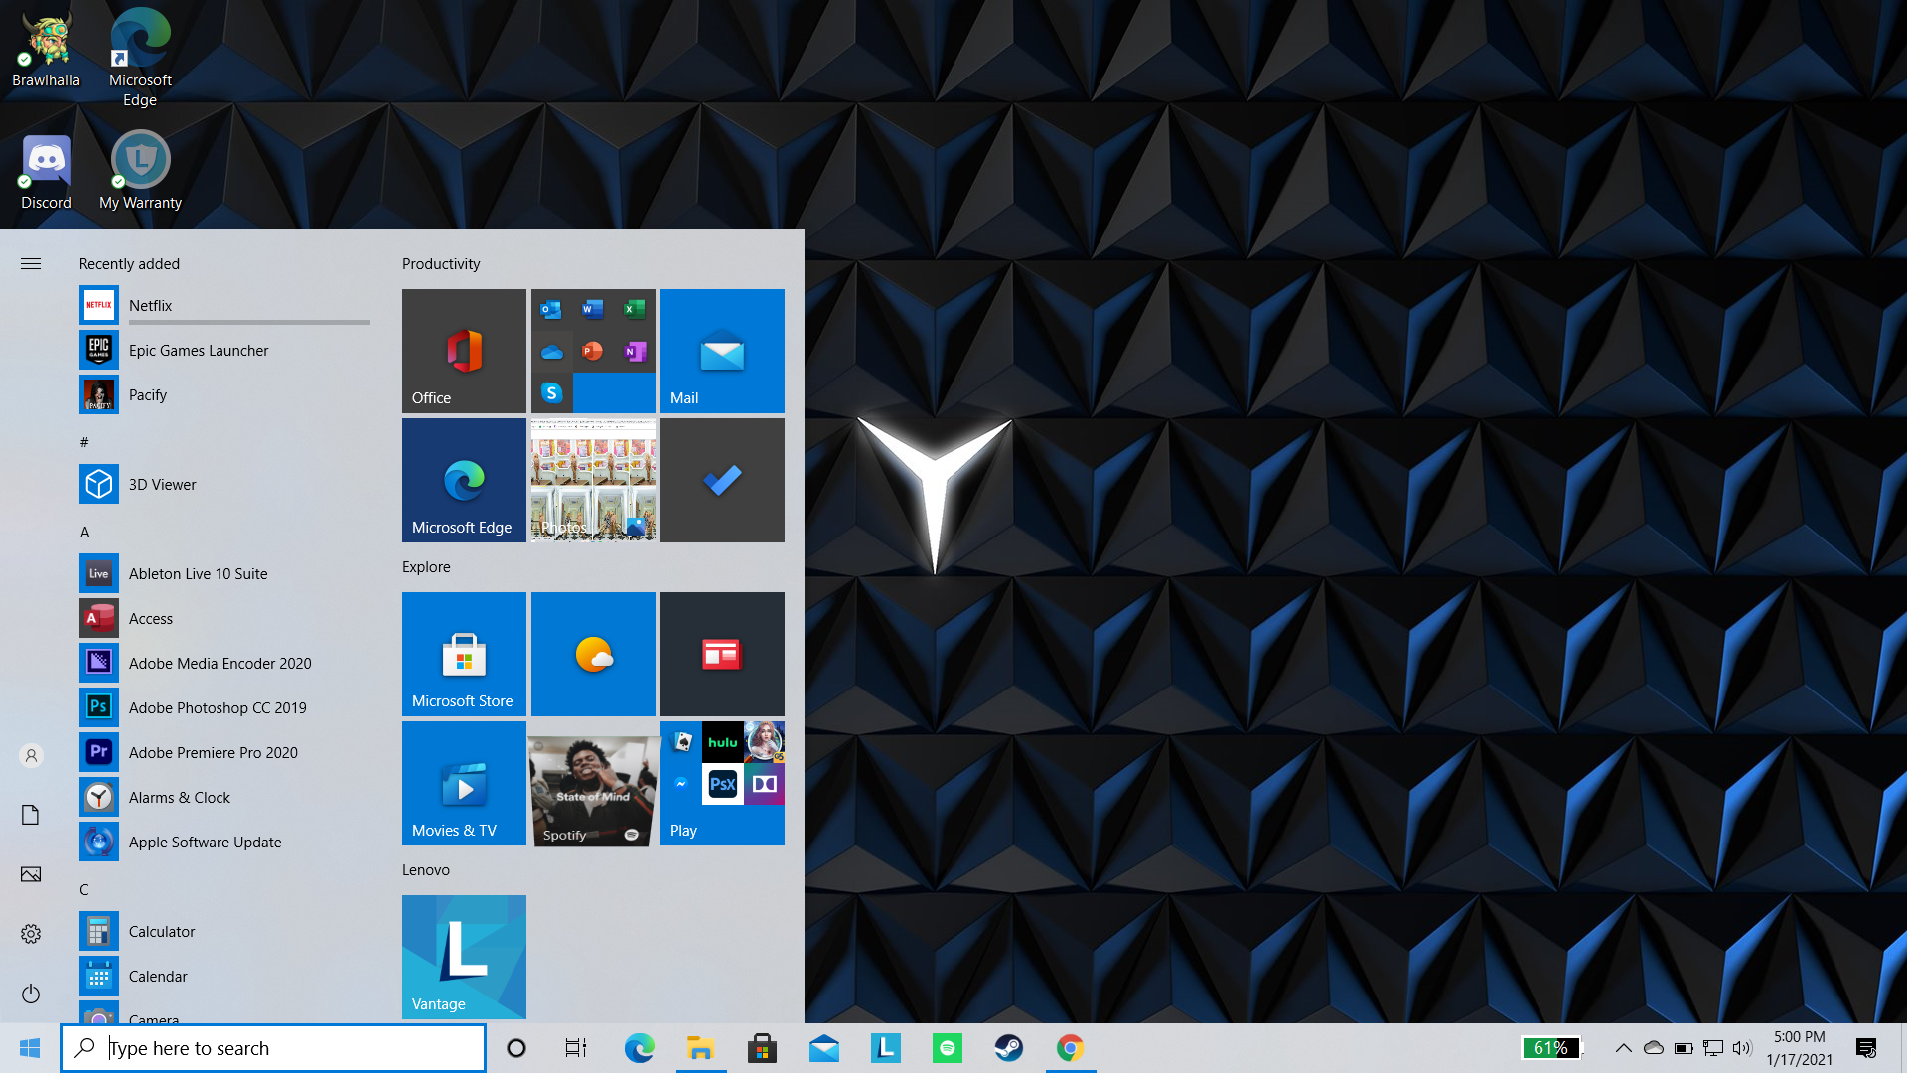Open Adobe Photoshop CC 2019
This screenshot has width=1907, height=1073.
point(217,707)
